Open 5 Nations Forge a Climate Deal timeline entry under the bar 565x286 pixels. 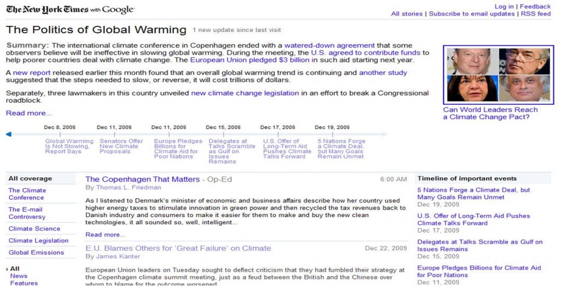[x=342, y=149]
